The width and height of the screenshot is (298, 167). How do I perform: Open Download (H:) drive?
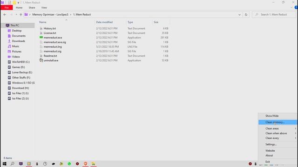click(x=20, y=88)
